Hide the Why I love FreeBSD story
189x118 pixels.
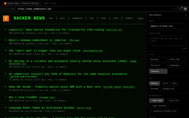(x=48, y=101)
